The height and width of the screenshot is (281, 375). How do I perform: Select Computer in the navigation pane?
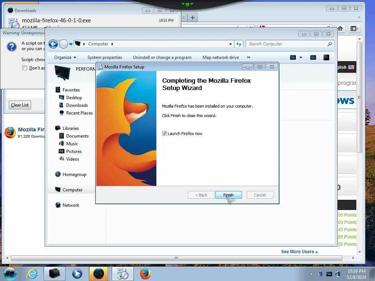click(73, 190)
